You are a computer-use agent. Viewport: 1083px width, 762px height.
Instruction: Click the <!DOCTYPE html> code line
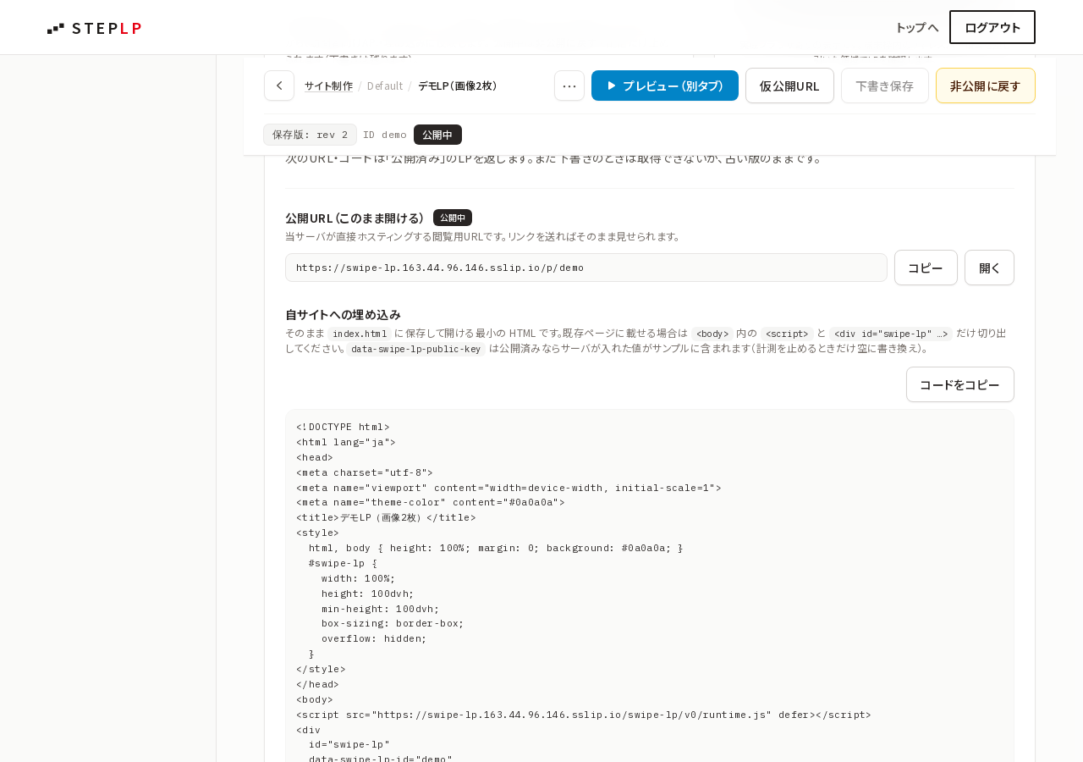click(343, 427)
